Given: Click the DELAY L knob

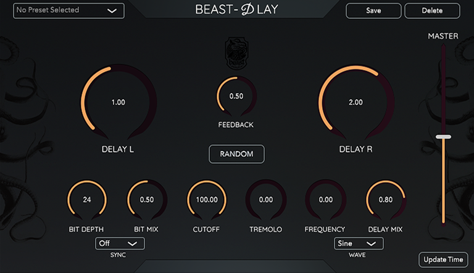Looking at the screenshot, I should point(118,102).
